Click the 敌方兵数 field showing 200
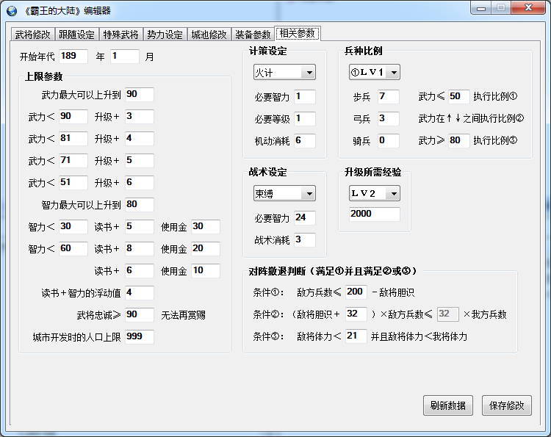This screenshot has width=551, height=437. tap(356, 292)
